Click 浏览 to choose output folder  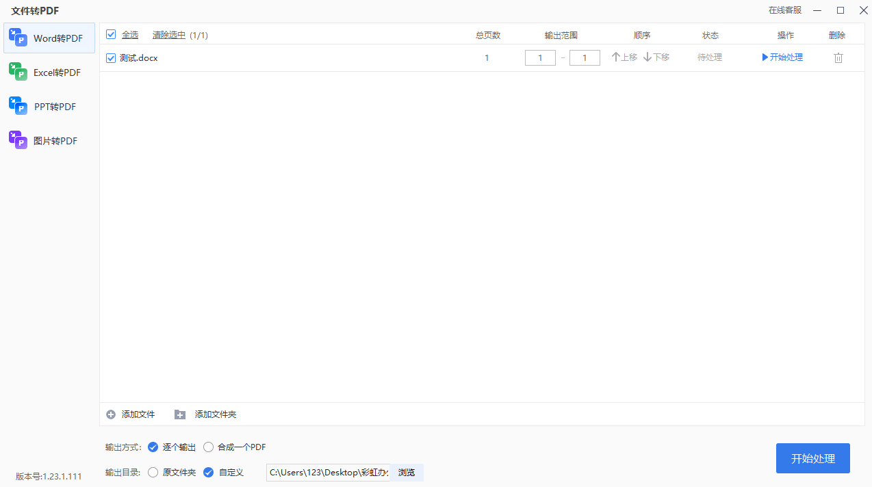click(x=407, y=472)
